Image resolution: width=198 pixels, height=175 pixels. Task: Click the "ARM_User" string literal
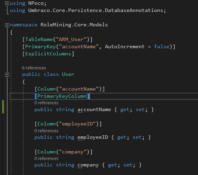73,39
